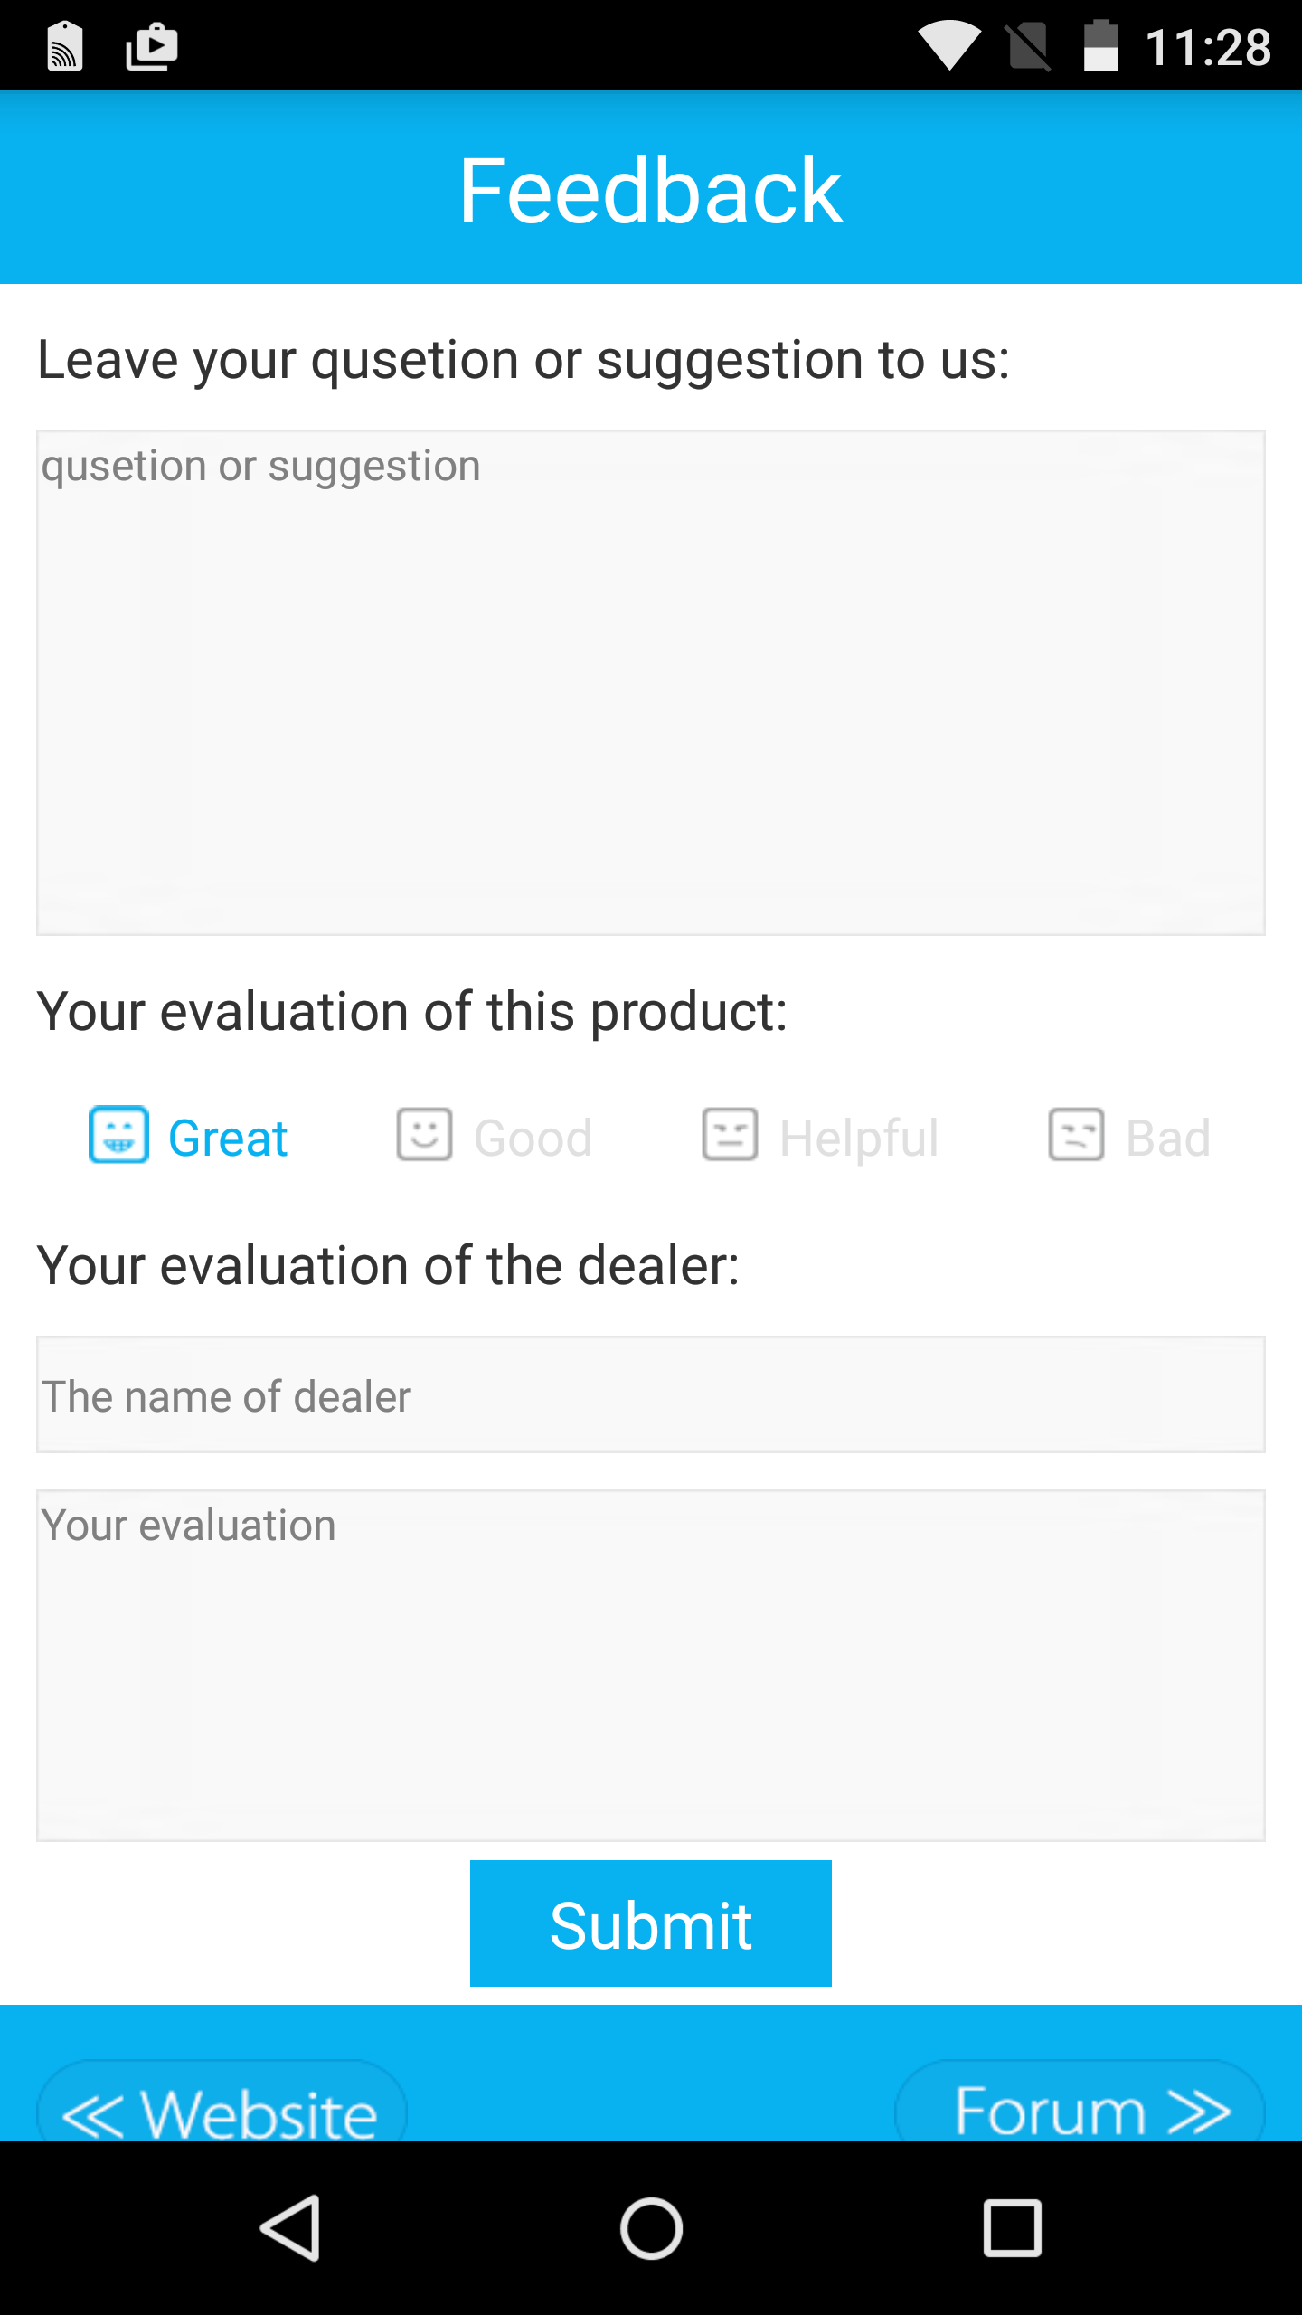The image size is (1302, 2315).
Task: Select the Great rating label
Action: [x=228, y=1138]
